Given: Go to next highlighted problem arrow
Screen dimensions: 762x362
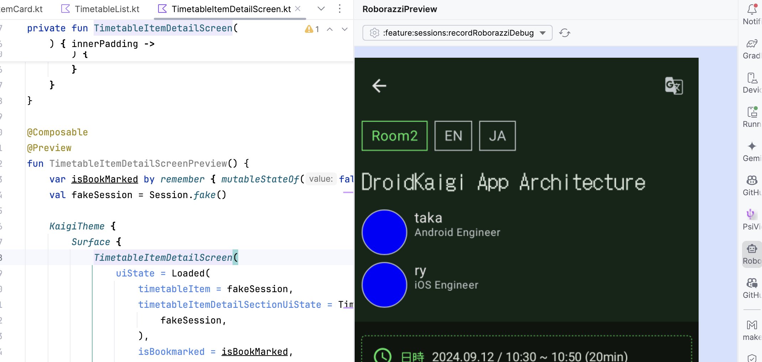Looking at the screenshot, I should (x=344, y=29).
